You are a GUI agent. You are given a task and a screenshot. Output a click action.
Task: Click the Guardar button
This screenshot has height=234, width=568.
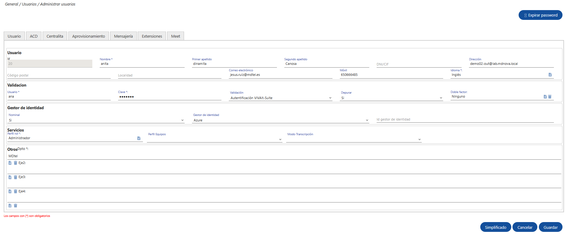click(x=551, y=227)
